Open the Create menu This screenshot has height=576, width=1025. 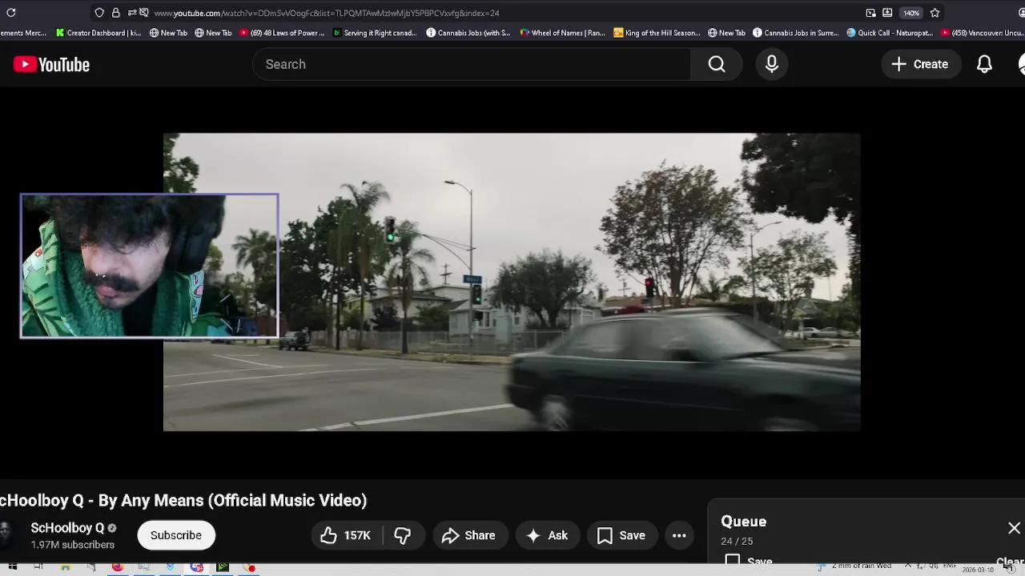920,64
